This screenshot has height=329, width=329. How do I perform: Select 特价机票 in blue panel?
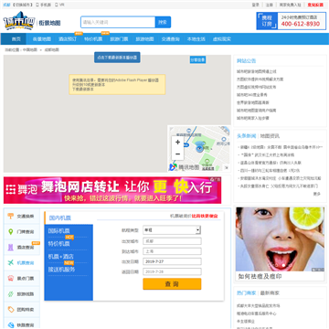58,244
